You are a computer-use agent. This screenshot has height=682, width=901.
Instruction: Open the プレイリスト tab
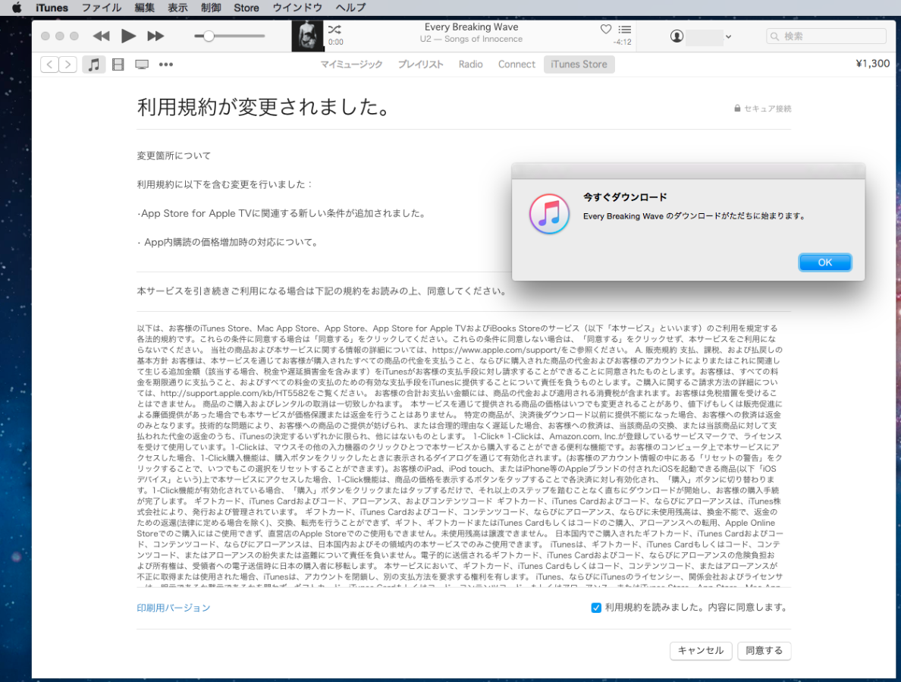pos(421,64)
